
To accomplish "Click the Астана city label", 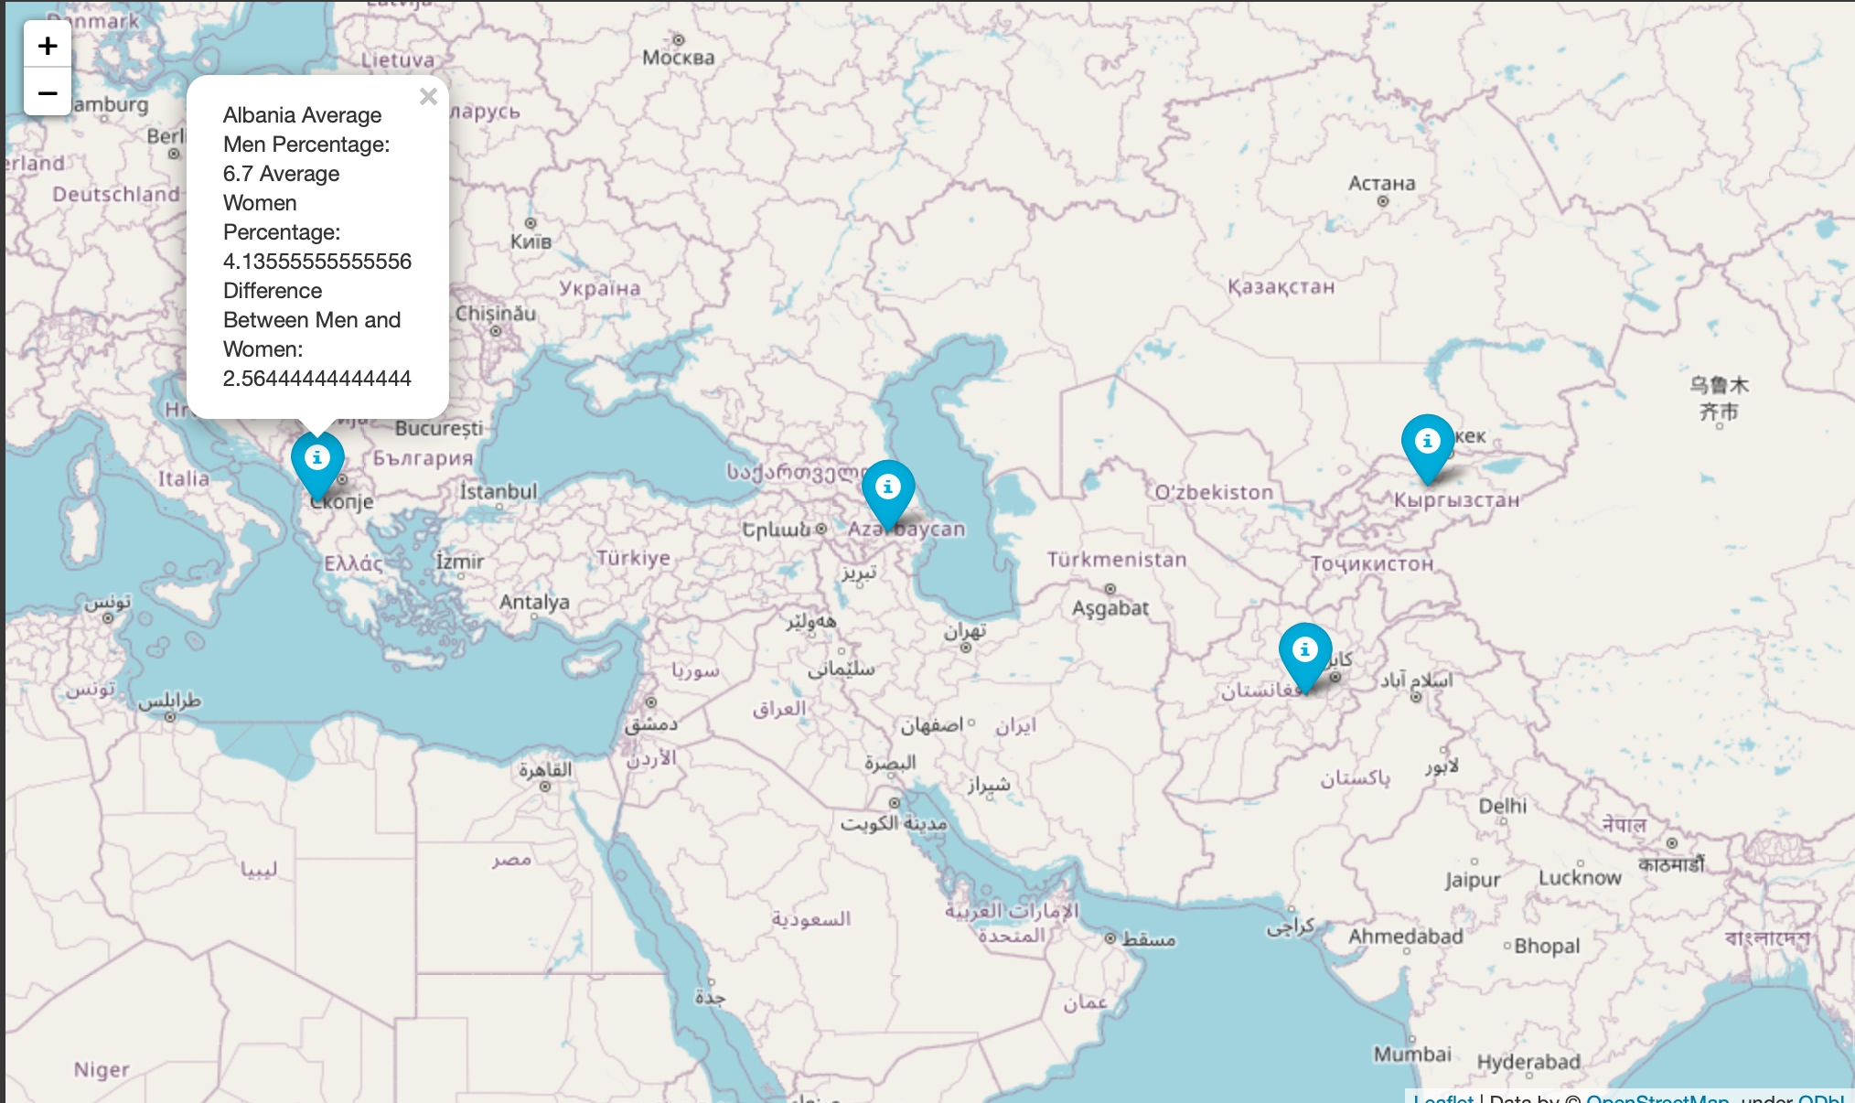I will click(1381, 184).
